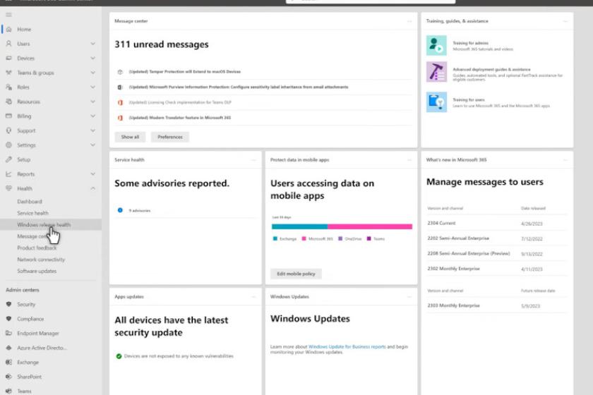Click green checkmark icon in Apps updates
Viewport: 593px width, 395px height.
point(119,356)
